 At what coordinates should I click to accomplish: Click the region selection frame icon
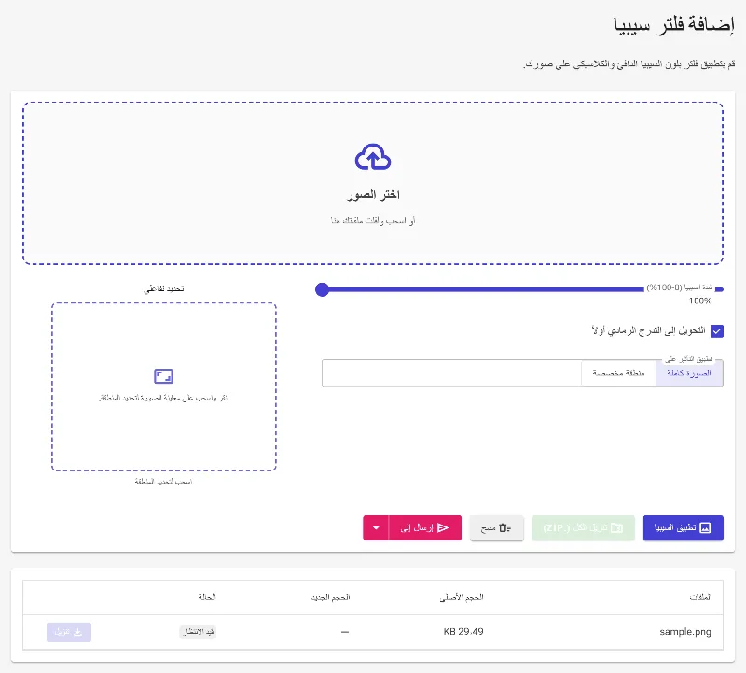163,376
